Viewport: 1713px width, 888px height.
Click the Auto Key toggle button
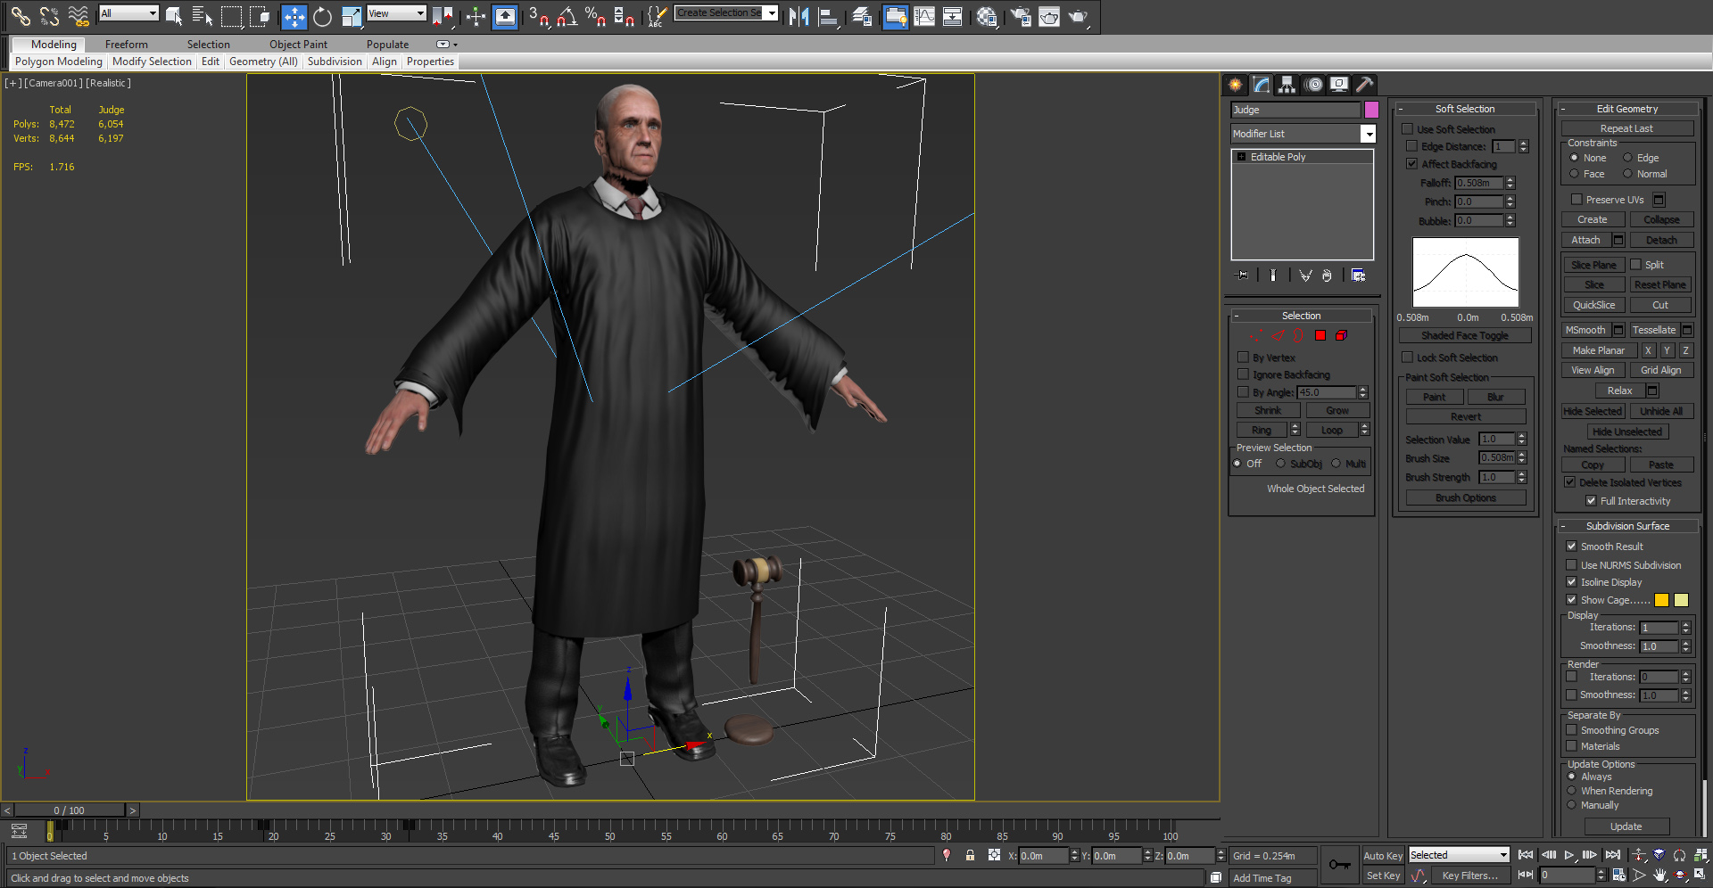[x=1383, y=855]
